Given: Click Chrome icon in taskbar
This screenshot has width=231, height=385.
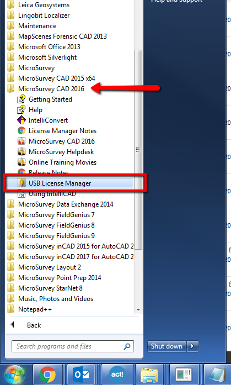Looking at the screenshot, I should click(x=47, y=375).
